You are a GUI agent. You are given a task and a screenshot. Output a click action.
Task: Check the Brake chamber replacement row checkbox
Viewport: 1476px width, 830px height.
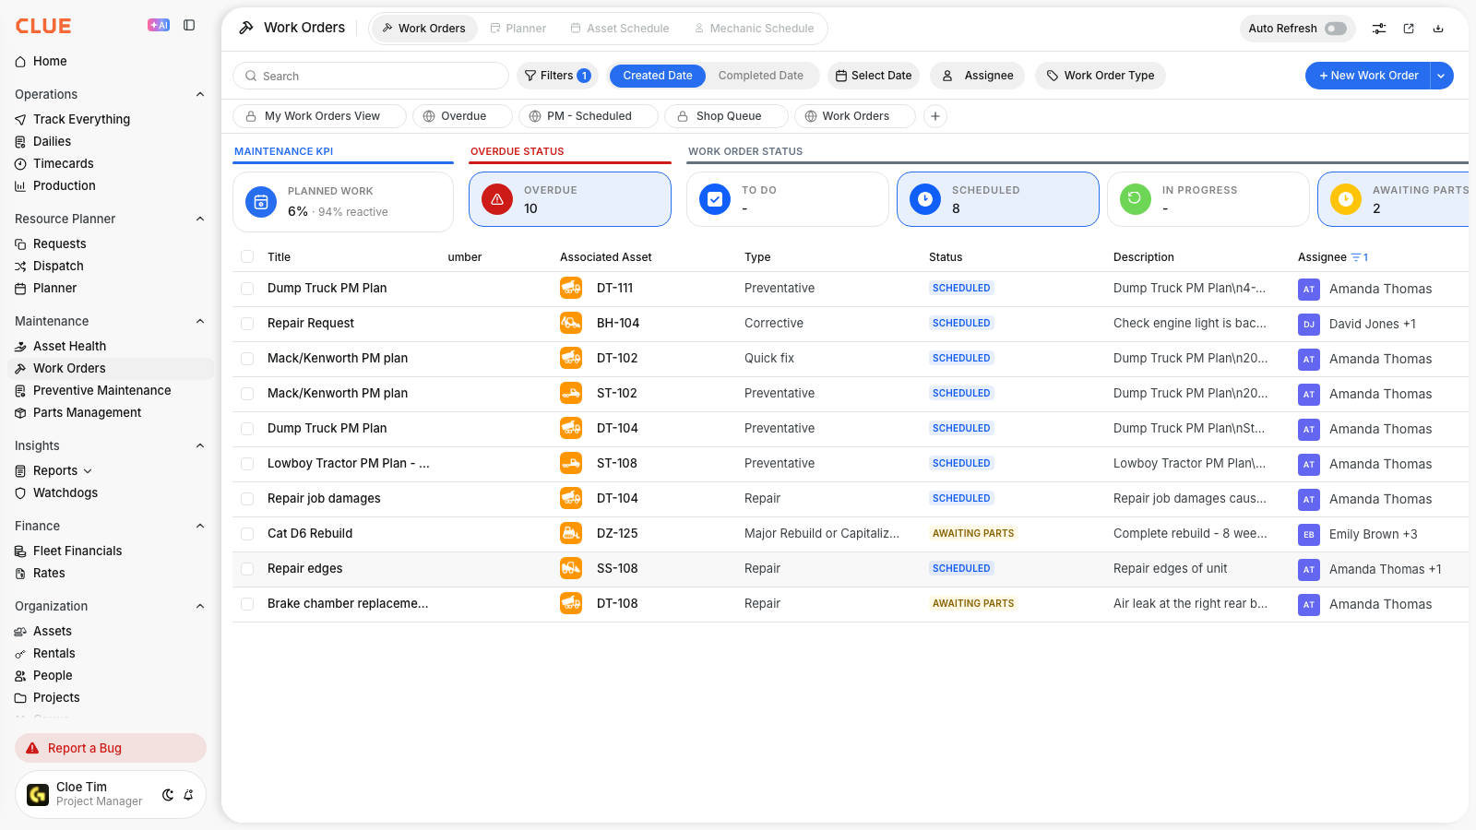coord(247,604)
